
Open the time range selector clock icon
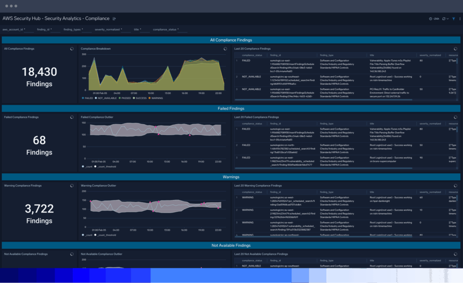point(430,18)
